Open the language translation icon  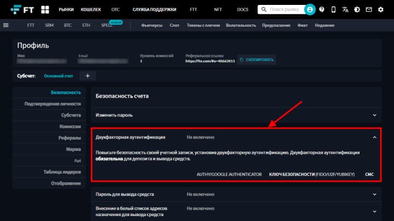click(x=345, y=9)
